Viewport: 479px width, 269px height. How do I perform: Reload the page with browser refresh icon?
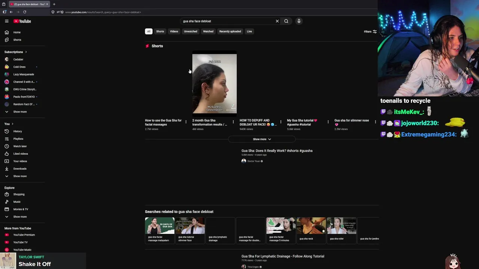[25, 12]
